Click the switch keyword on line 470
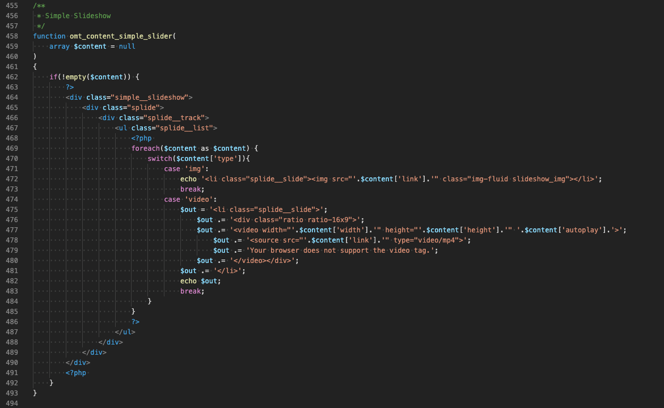 tap(160, 159)
